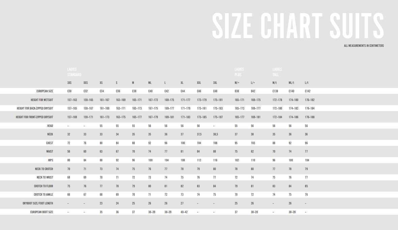Click the C30 European size cell
The image size is (398, 230).
(x=69, y=91)
